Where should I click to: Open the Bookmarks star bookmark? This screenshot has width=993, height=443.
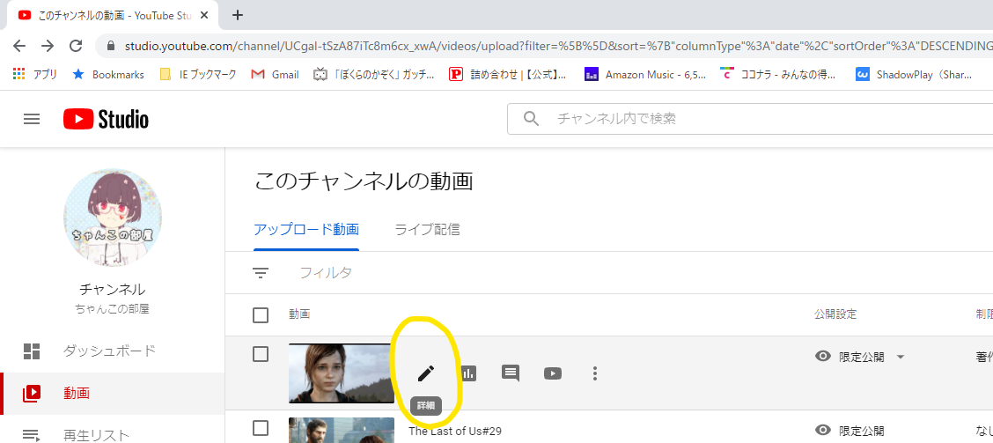click(108, 74)
